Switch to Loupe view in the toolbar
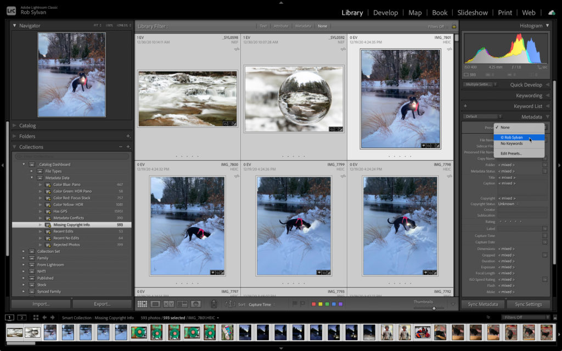Viewport: 562px width, 351px height. 155,304
